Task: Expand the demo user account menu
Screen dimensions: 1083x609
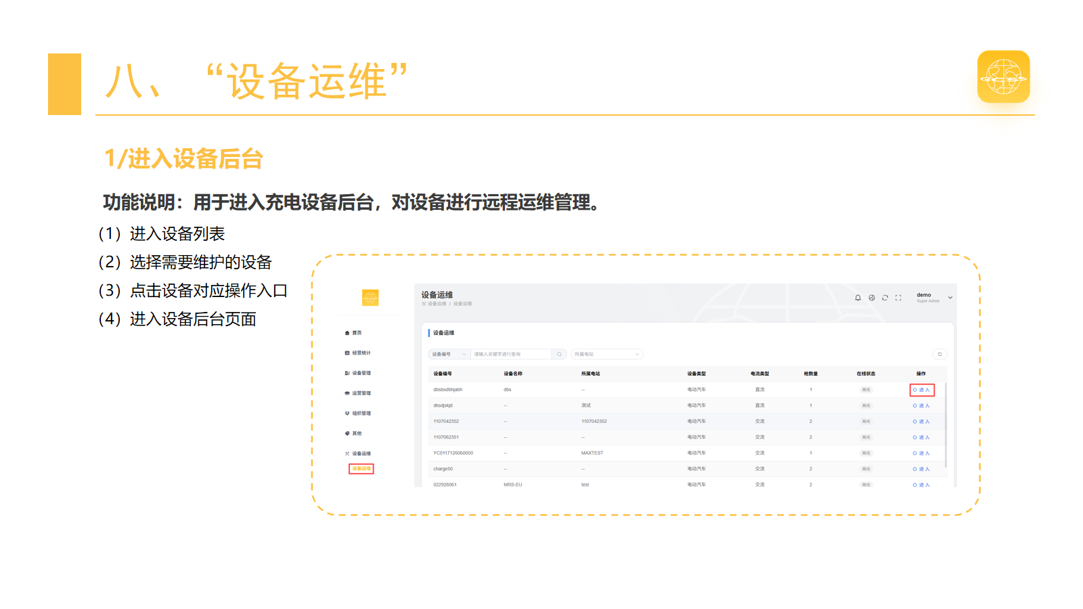Action: (x=935, y=297)
